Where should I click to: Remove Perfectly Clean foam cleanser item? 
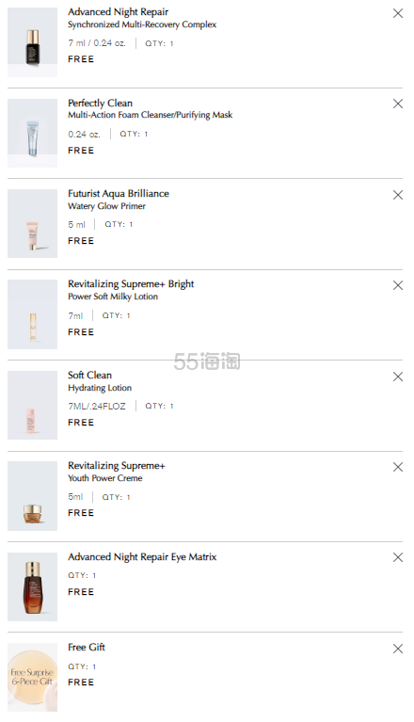pyautogui.click(x=398, y=104)
